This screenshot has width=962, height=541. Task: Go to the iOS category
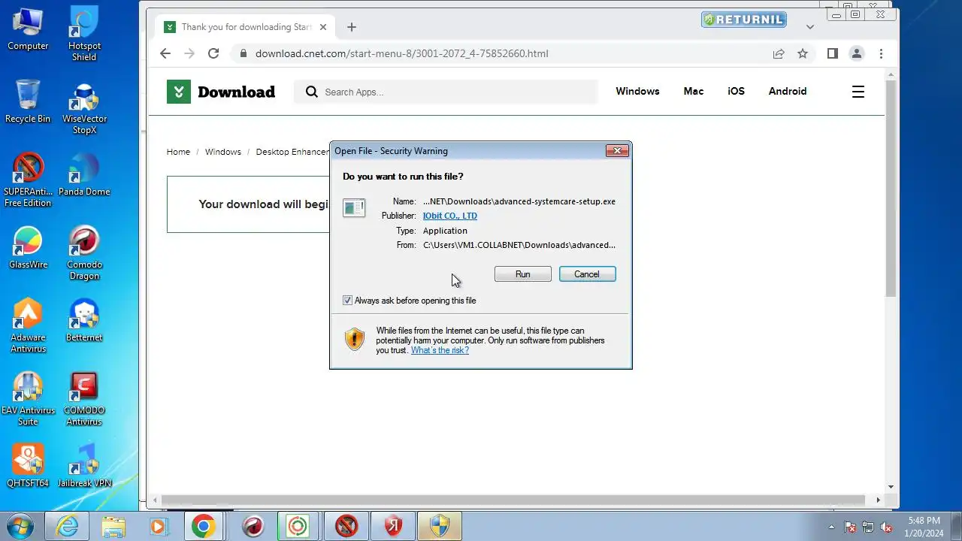736,91
